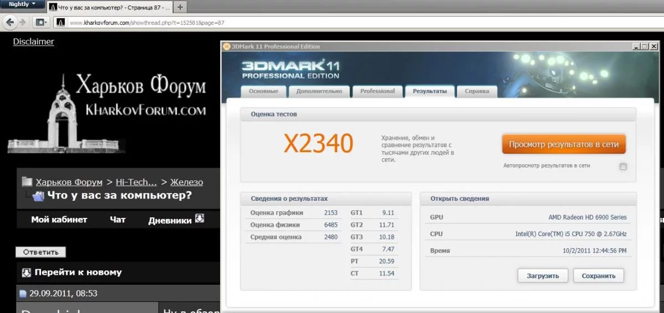Click the GT3 result 10.18
The width and height of the screenshot is (664, 313).
click(x=387, y=237)
